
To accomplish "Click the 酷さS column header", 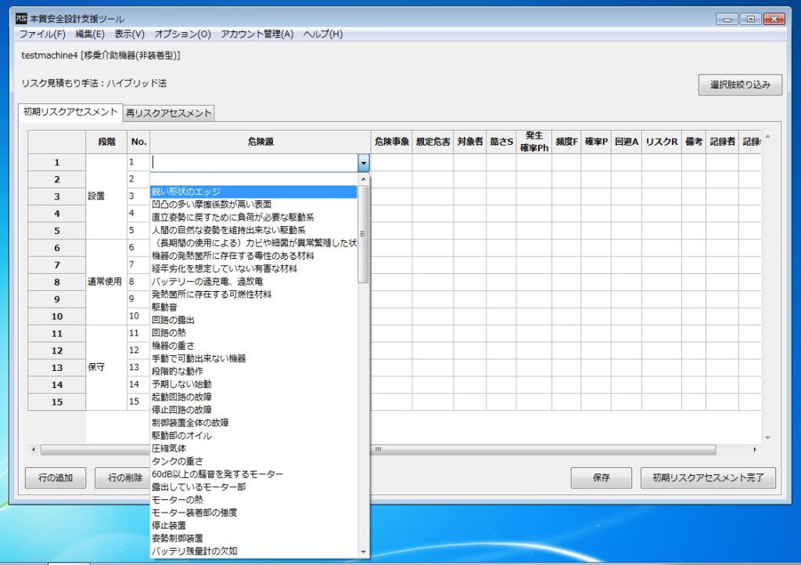I will pos(501,142).
